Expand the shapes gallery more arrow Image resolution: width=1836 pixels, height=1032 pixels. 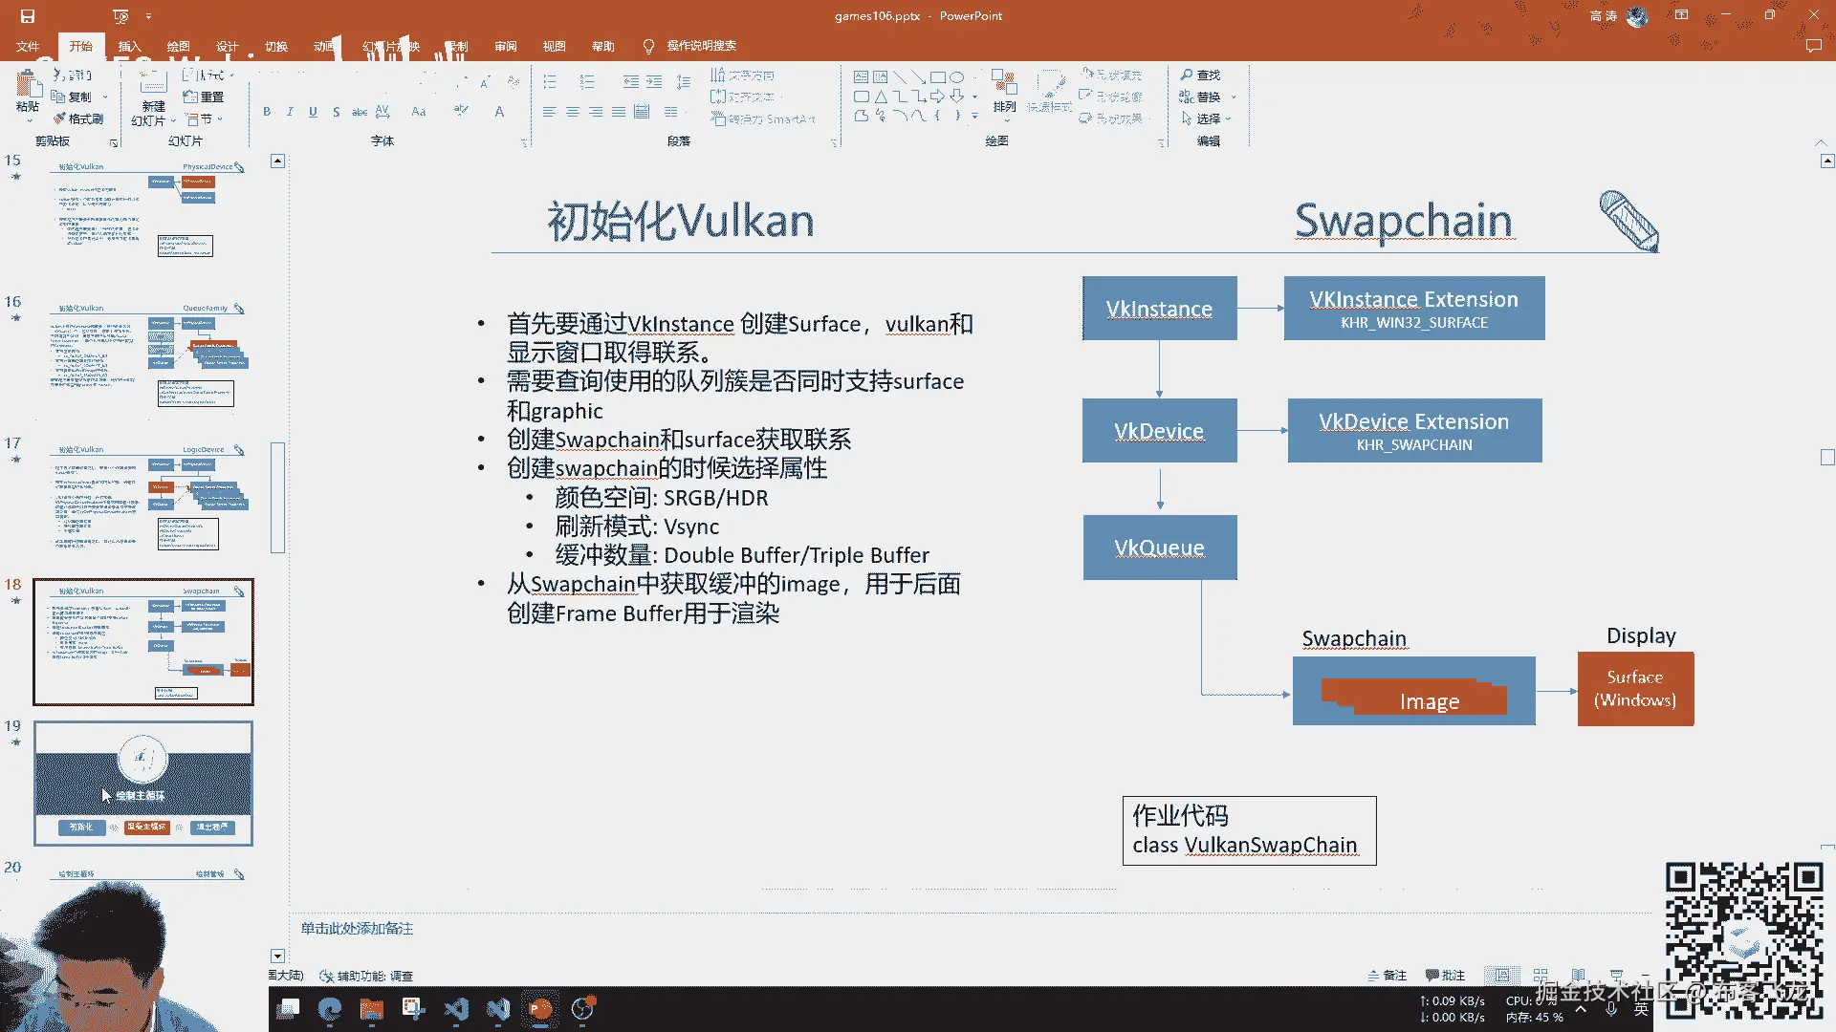coord(974,117)
